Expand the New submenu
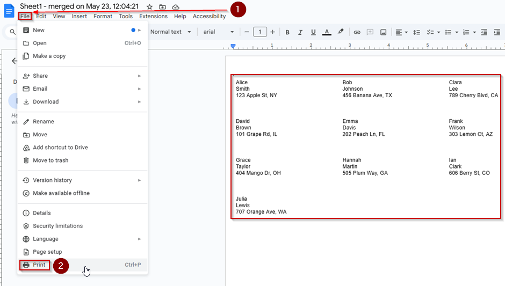This screenshot has width=505, height=286. click(82, 30)
